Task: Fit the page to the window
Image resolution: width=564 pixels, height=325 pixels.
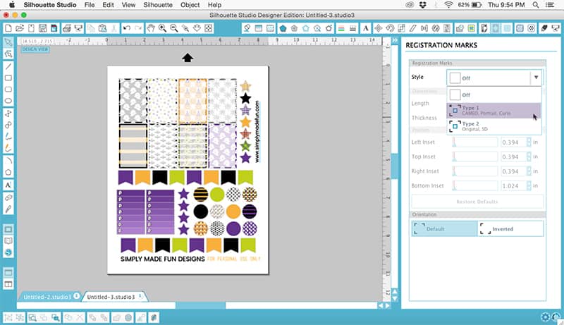Action: [208, 28]
